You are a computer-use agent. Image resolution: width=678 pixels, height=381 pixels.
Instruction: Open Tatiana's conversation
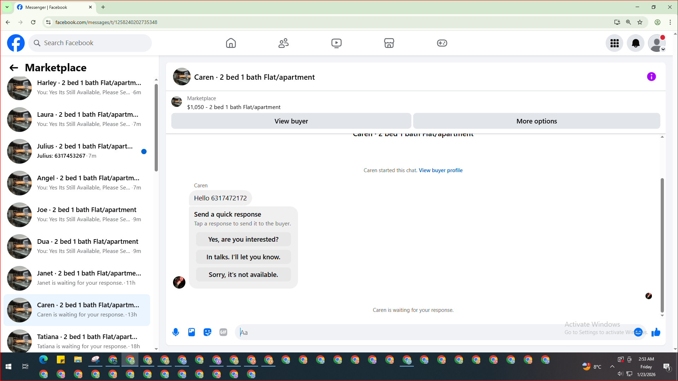(x=77, y=340)
